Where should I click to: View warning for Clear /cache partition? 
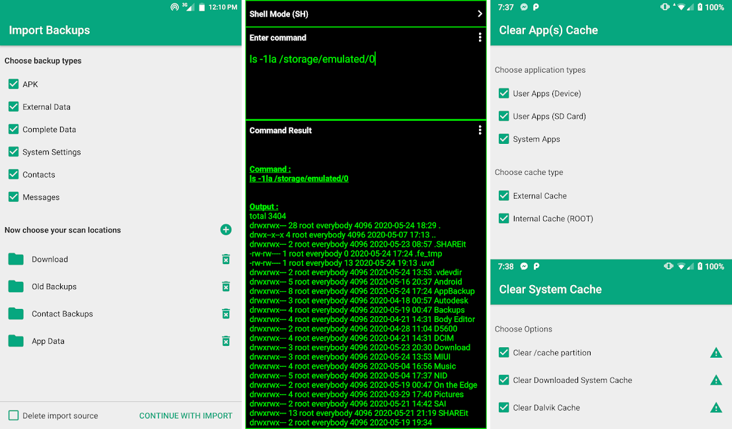pos(715,352)
